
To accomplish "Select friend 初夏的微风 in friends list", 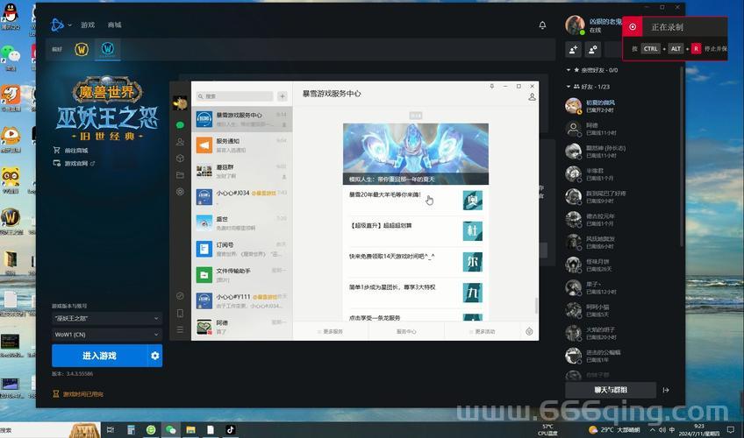I will (621, 106).
